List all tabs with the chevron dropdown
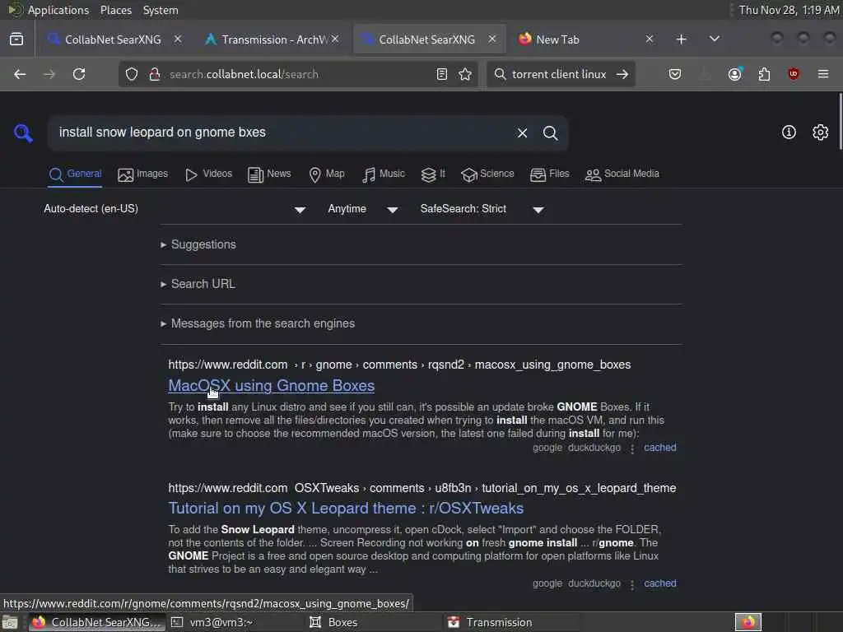The image size is (843, 632). tap(715, 39)
